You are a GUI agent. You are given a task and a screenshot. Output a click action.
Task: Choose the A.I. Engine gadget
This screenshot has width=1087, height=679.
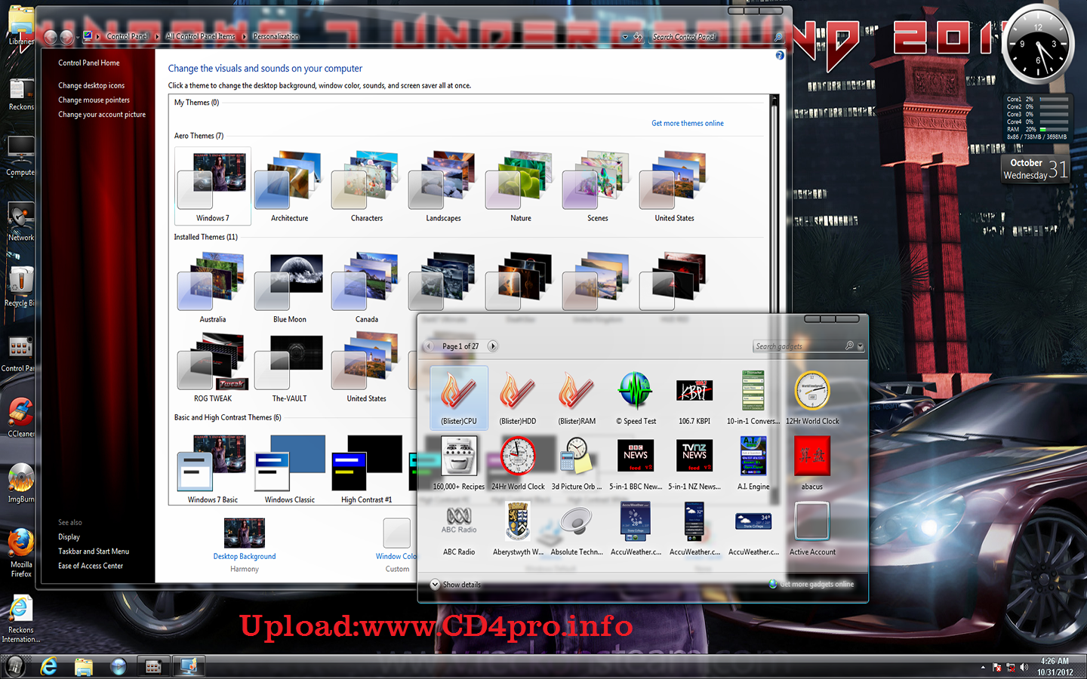tap(753, 463)
